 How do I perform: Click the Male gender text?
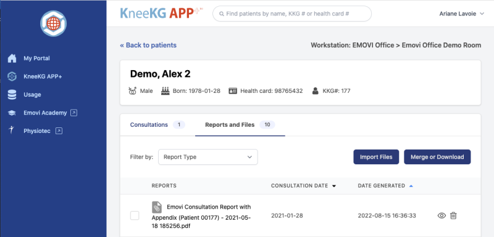tap(146, 91)
